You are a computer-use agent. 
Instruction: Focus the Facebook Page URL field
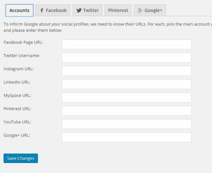(126, 44)
